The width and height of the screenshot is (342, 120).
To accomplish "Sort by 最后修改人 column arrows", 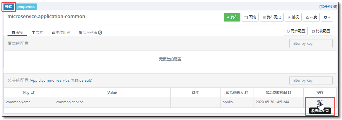I will coord(246,92).
